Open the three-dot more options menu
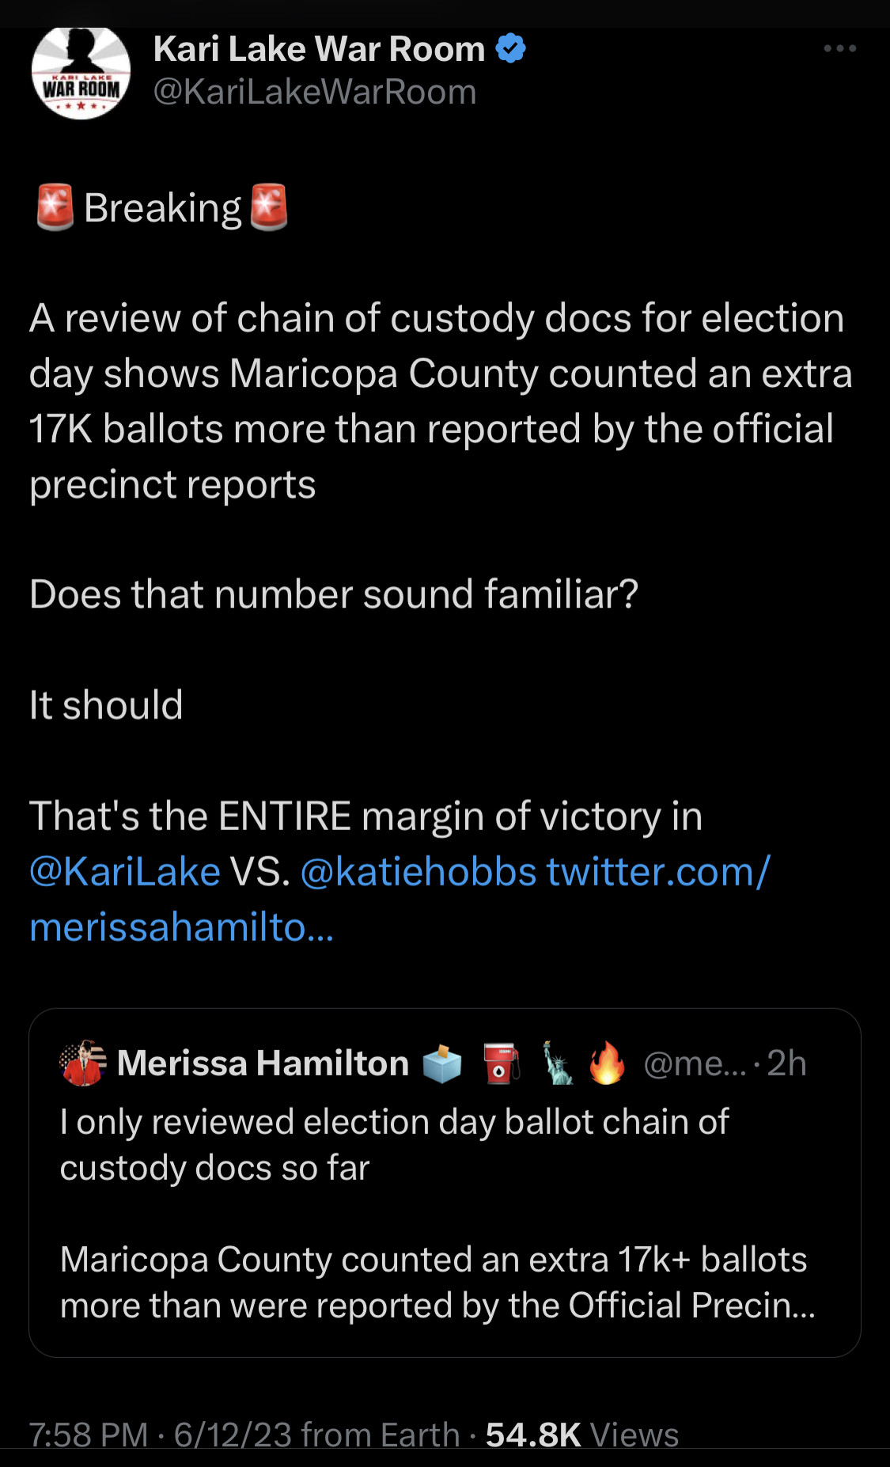Screen dimensions: 890x1467 coord(839,49)
